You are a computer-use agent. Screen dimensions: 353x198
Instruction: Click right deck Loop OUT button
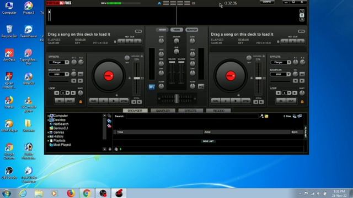click(291, 101)
